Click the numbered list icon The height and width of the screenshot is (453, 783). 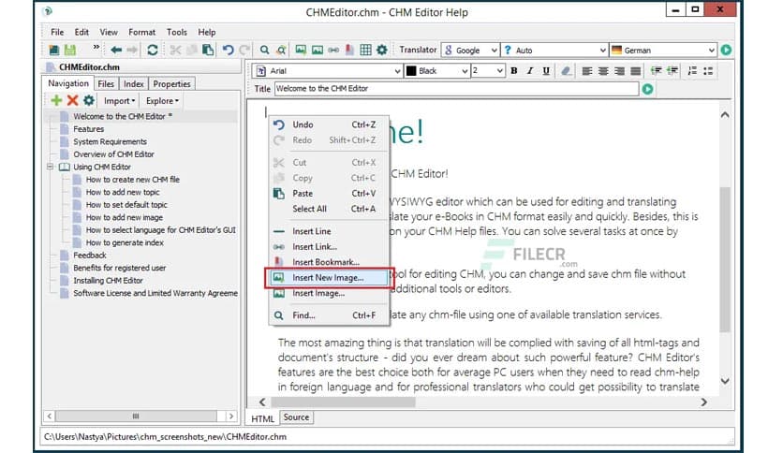(692, 71)
